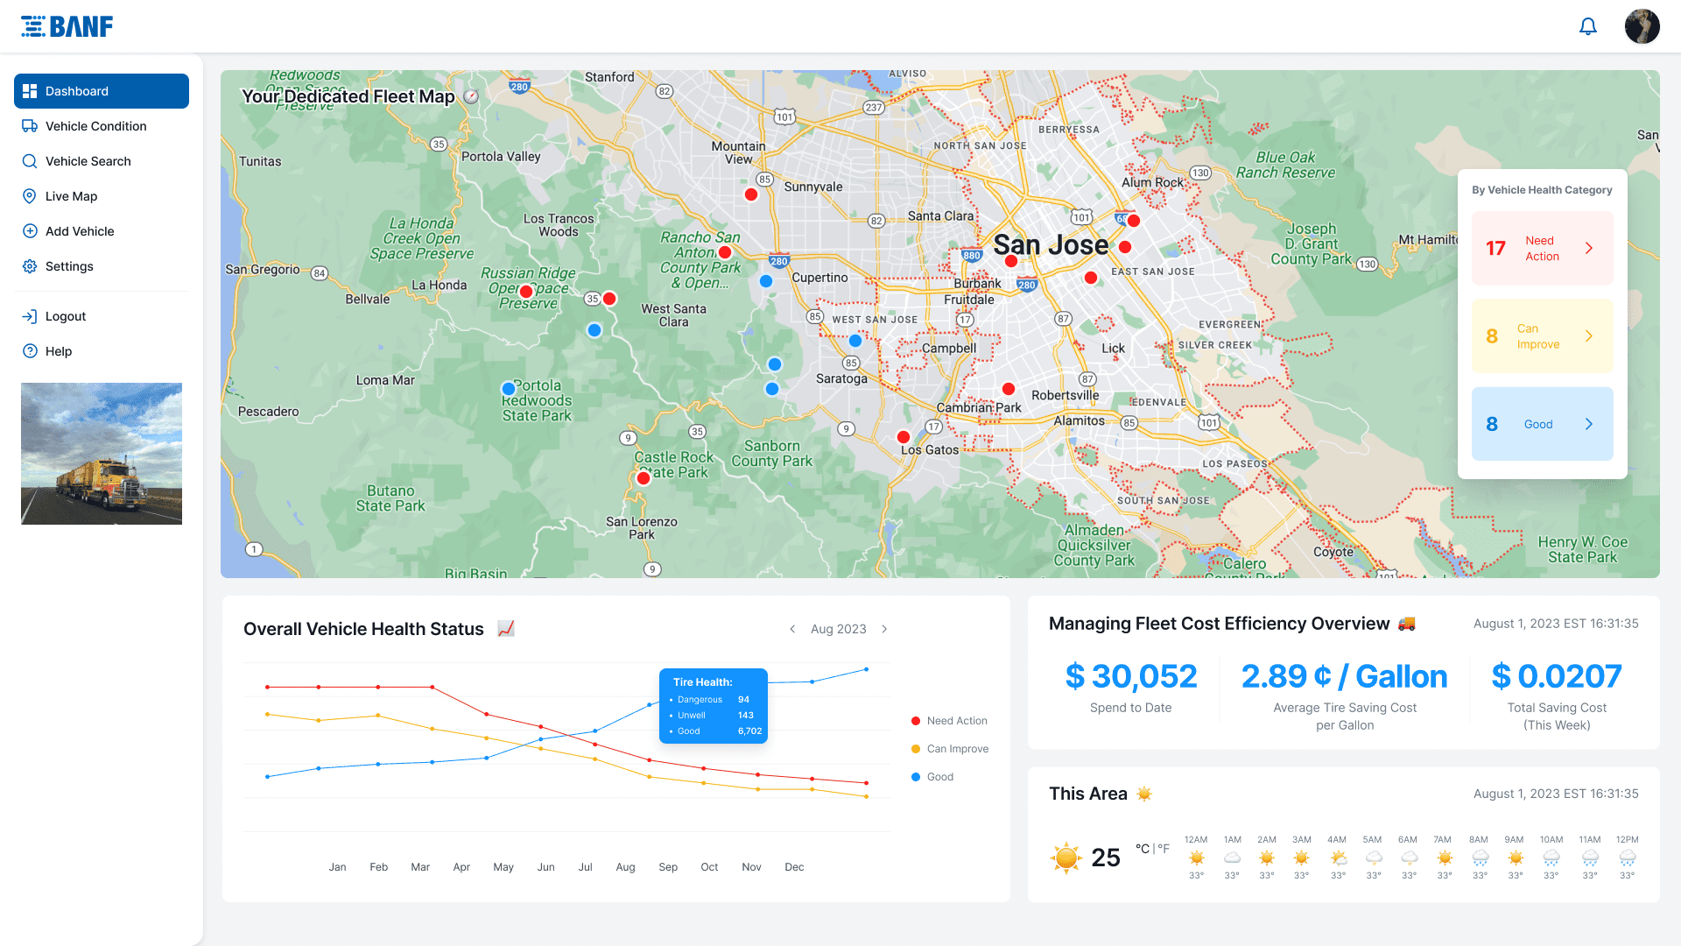Expand Need Action chevron arrow
The width and height of the screenshot is (1681, 946).
pyautogui.click(x=1589, y=248)
